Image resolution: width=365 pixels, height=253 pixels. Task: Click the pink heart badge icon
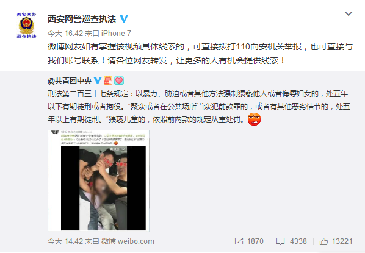(119, 80)
